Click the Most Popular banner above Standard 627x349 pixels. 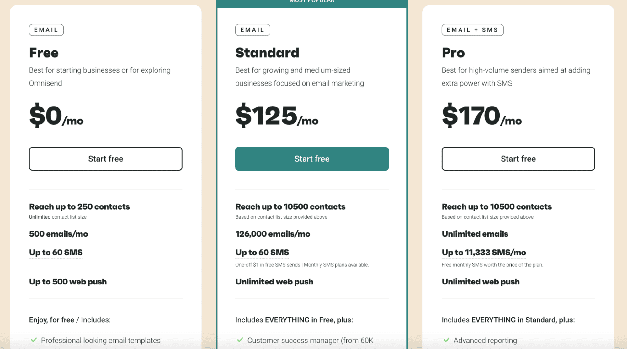click(312, 3)
